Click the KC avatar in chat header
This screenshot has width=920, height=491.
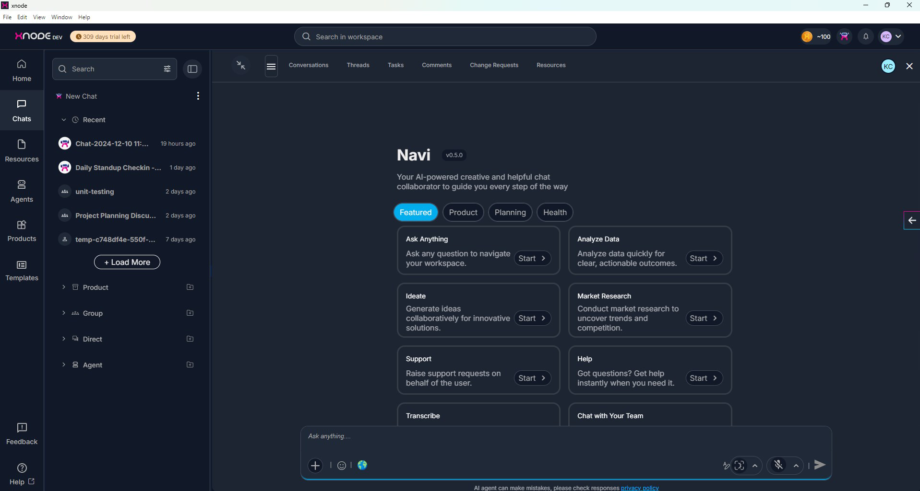click(888, 66)
